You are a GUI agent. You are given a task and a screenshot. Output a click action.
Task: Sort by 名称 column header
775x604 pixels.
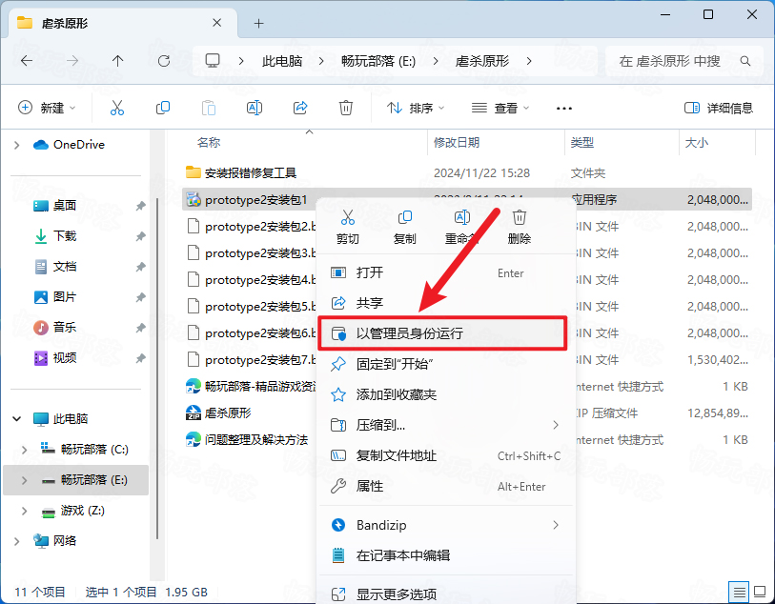[x=209, y=143]
